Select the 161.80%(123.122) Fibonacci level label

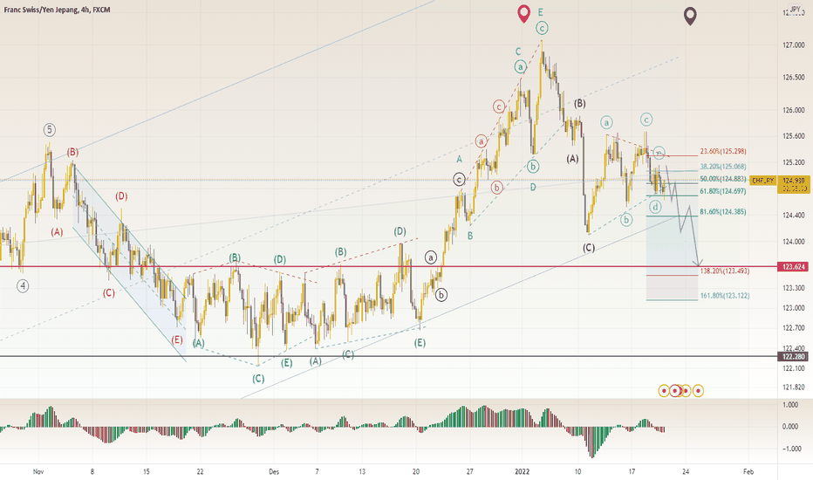pos(725,296)
